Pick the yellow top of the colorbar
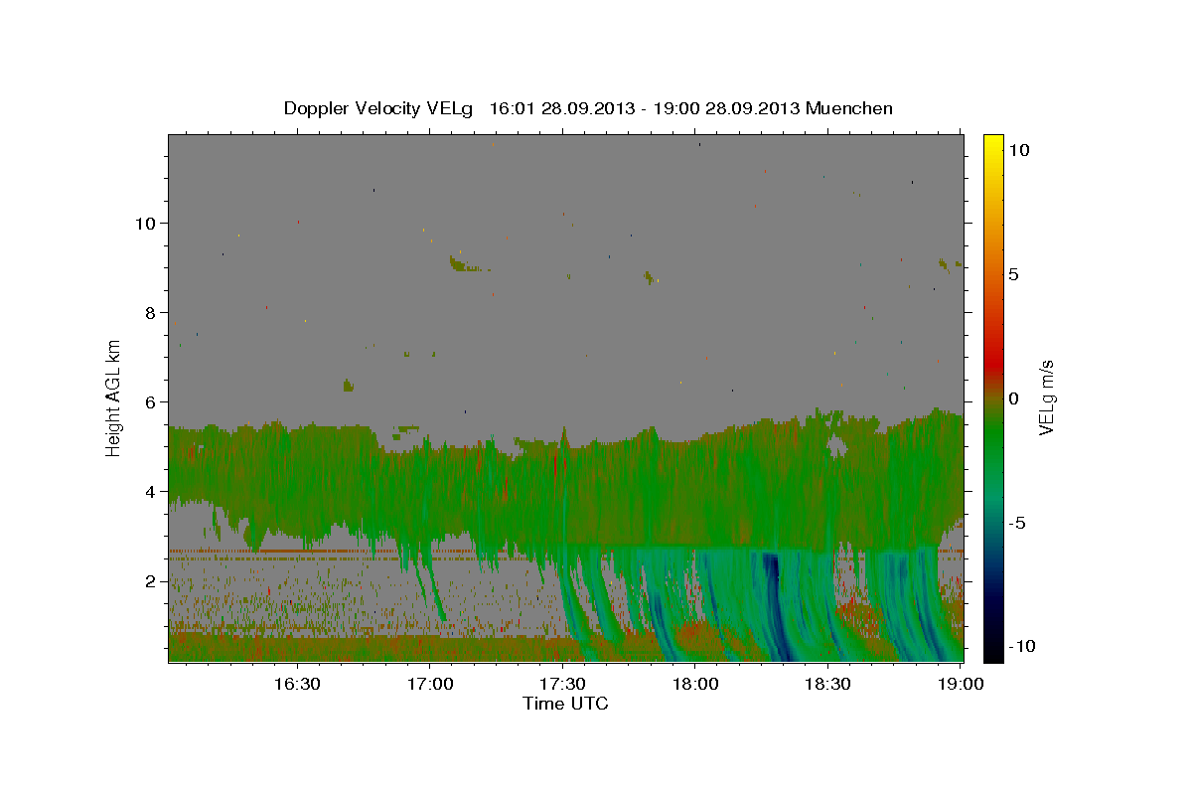The height and width of the screenshot is (795, 1192). [x=992, y=141]
